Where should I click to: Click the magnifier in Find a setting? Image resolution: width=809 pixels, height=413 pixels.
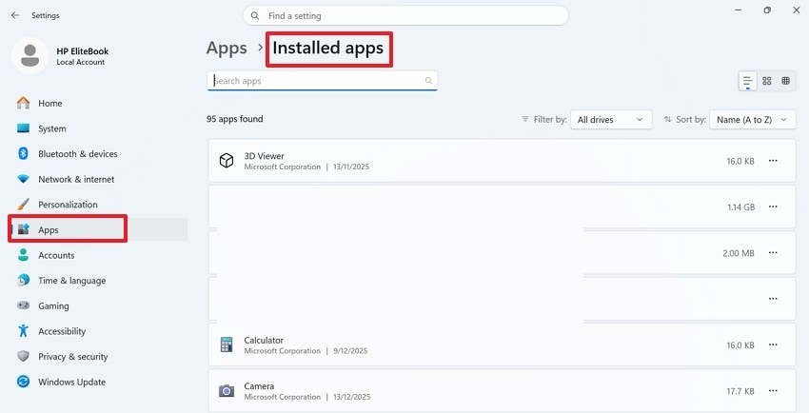[255, 15]
